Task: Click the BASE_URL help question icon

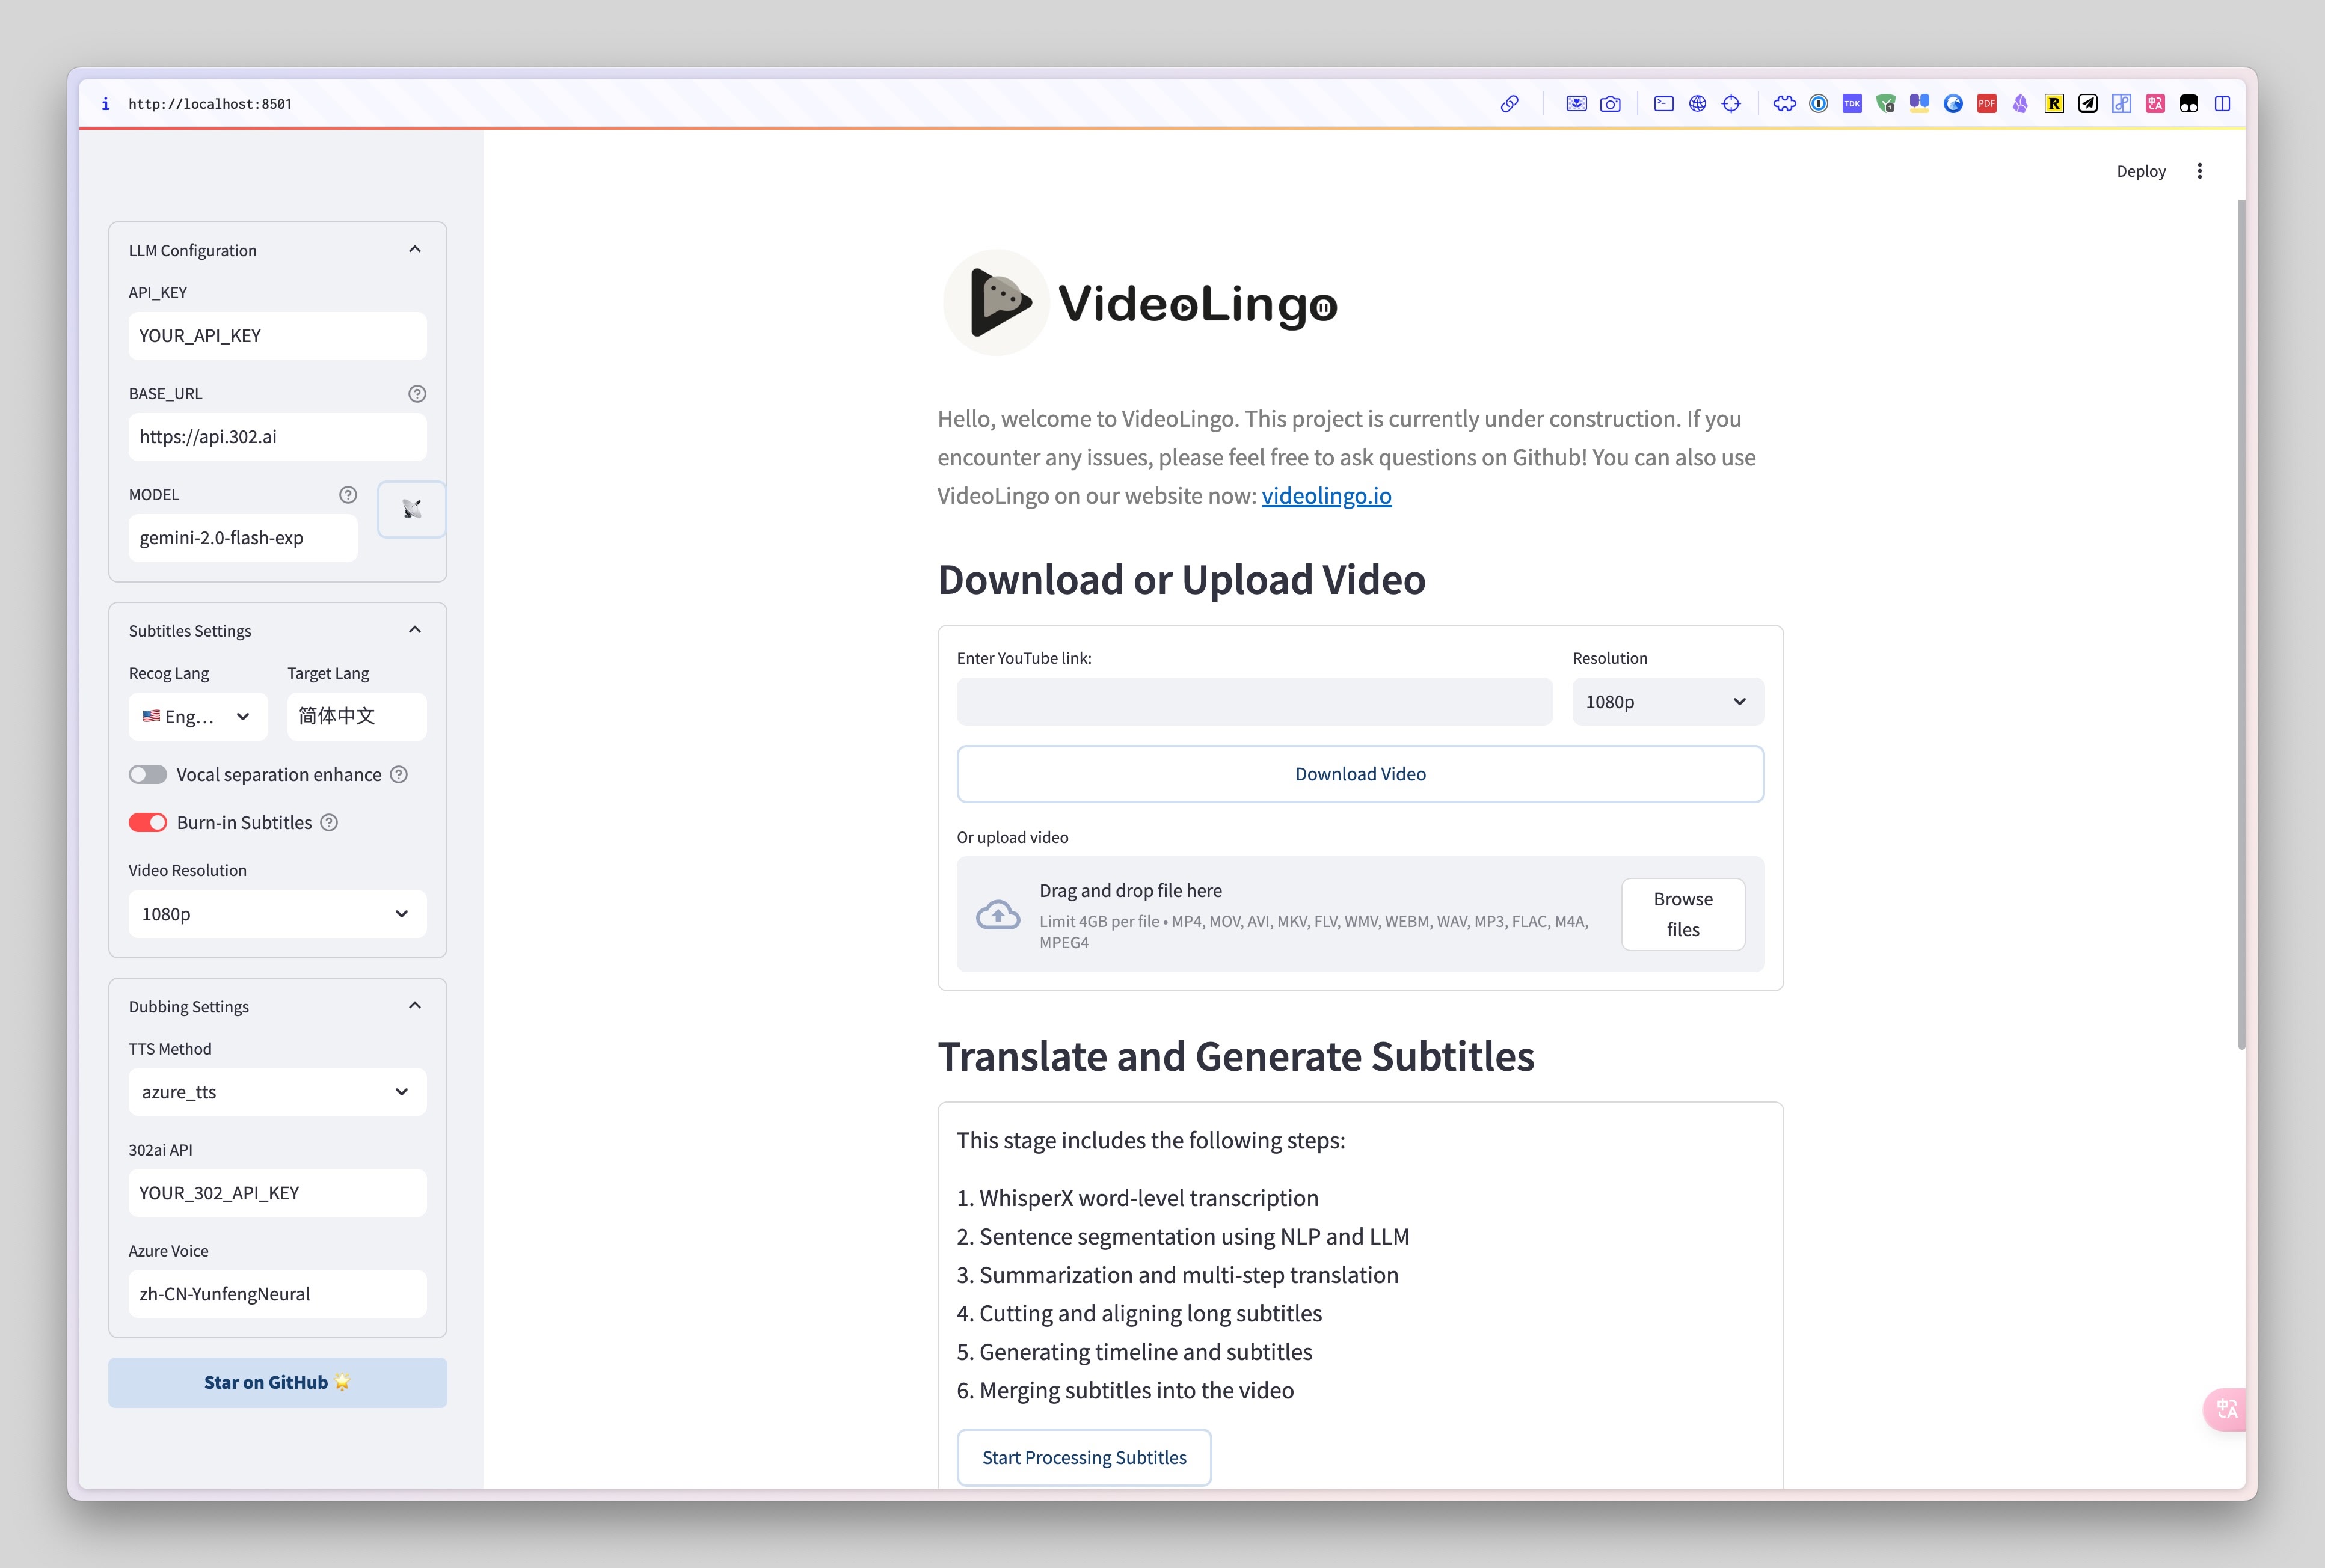Action: [x=417, y=394]
